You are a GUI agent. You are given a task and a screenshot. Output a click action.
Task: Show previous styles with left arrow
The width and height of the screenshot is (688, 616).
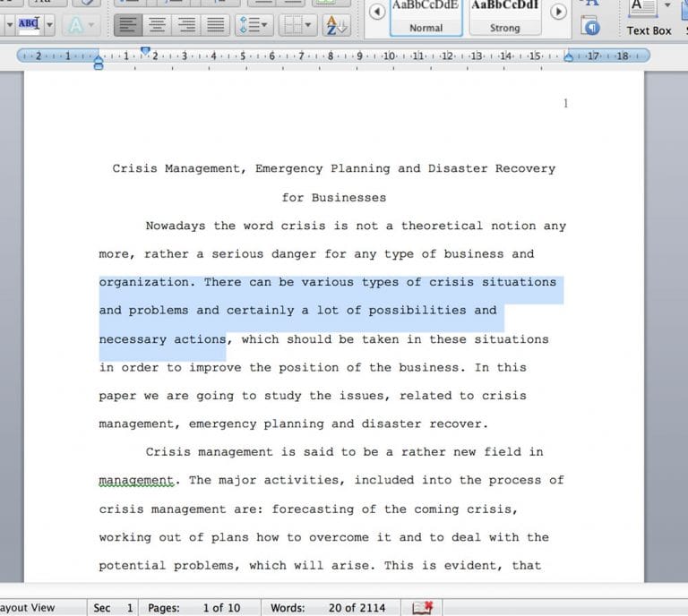click(x=377, y=12)
